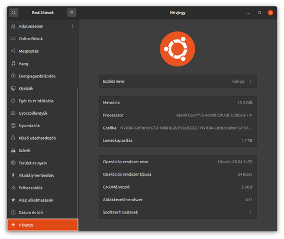Click the clock icon next to Dátum és idő
Screen dimensions: 284x239
(13, 212)
